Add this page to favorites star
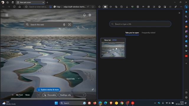 pos(93,7)
